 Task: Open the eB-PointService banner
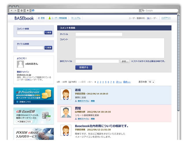click(x=34, y=96)
